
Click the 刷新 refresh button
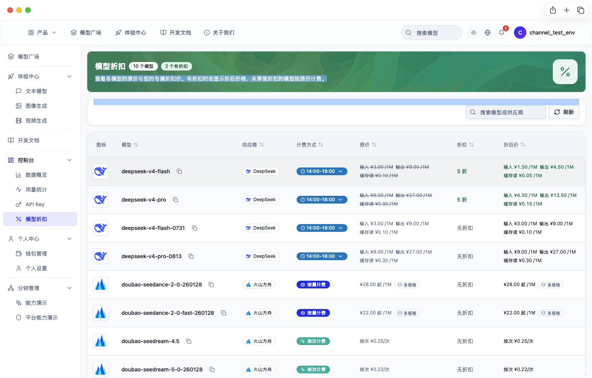coord(564,112)
